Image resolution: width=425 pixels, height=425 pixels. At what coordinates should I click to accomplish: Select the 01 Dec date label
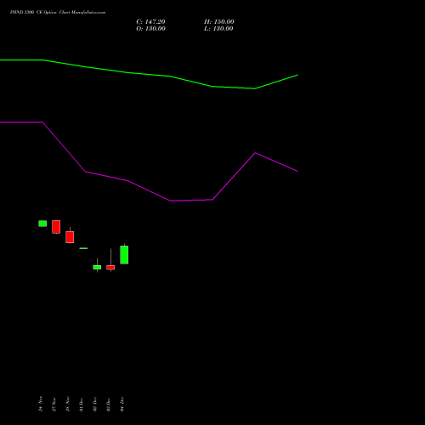coord(82,405)
